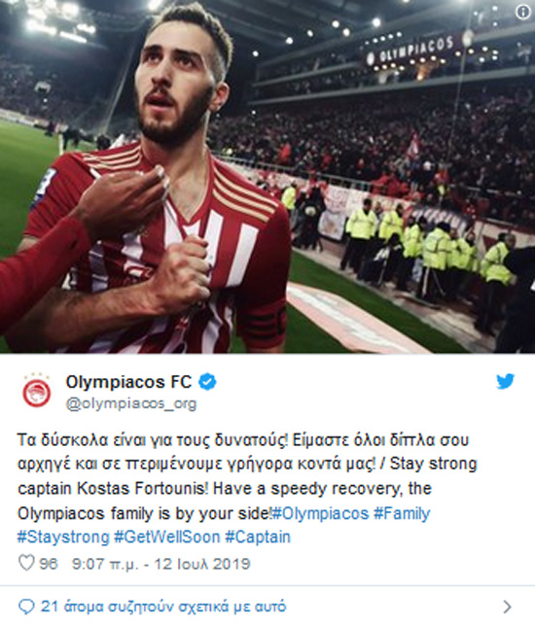Click the reply speech bubble icon
This screenshot has height=624, width=535.
[x=26, y=607]
